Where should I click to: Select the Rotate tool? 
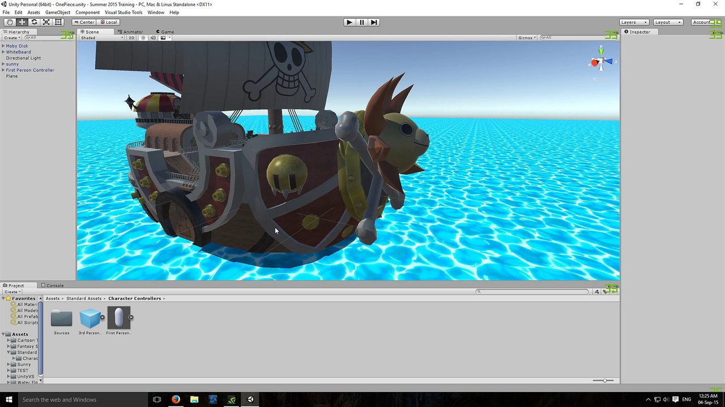34,22
